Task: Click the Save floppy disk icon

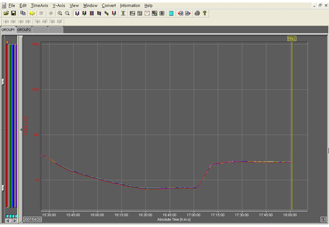Action: click(x=13, y=13)
